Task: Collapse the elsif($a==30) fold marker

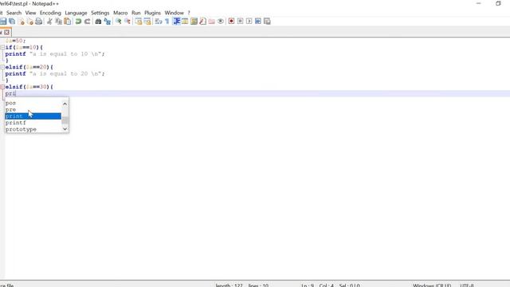Action: [x=2, y=87]
